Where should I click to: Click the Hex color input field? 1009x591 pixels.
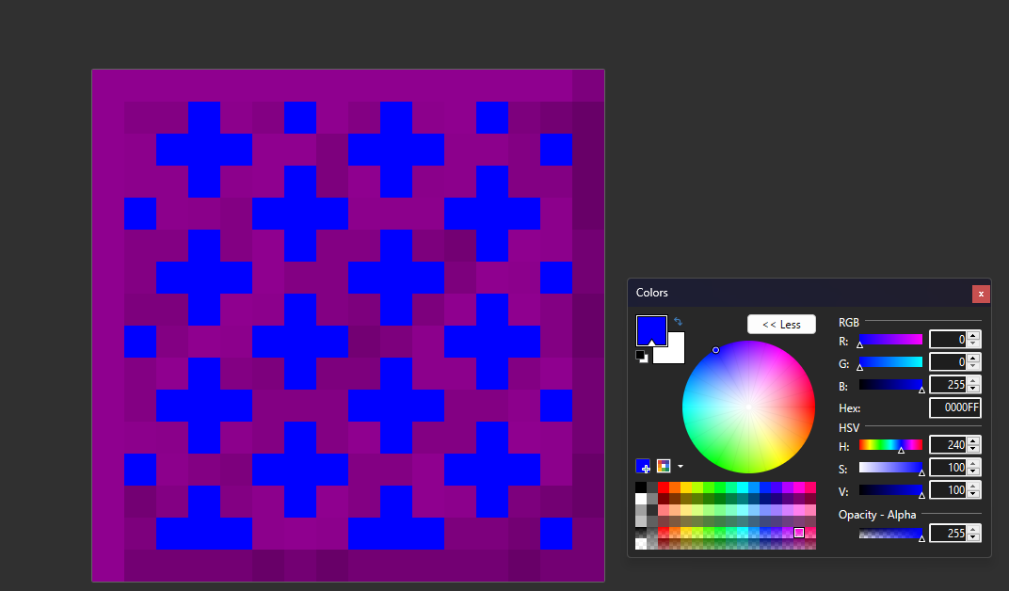[954, 408]
